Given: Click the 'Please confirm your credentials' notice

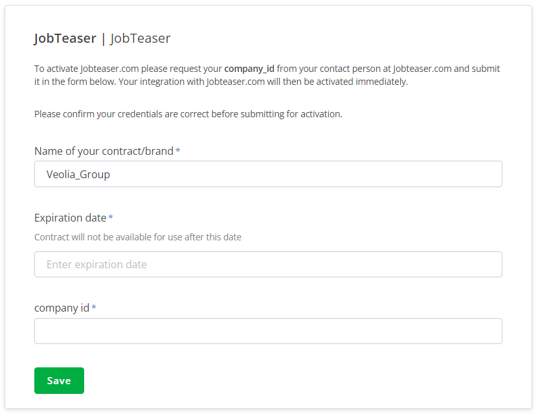Looking at the screenshot, I should 188,114.
